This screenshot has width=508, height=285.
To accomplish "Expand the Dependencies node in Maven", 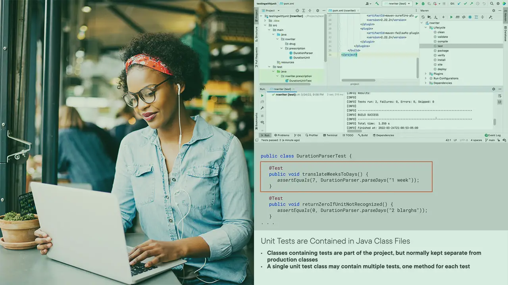I will 426,83.
